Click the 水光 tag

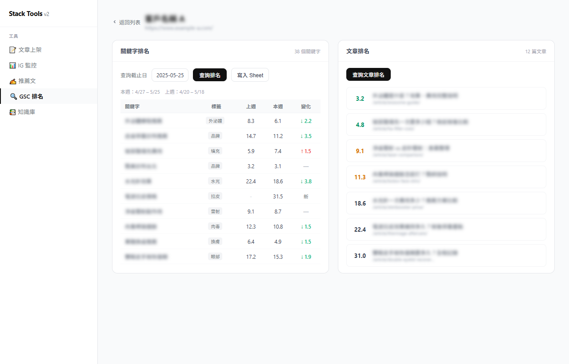click(x=216, y=181)
